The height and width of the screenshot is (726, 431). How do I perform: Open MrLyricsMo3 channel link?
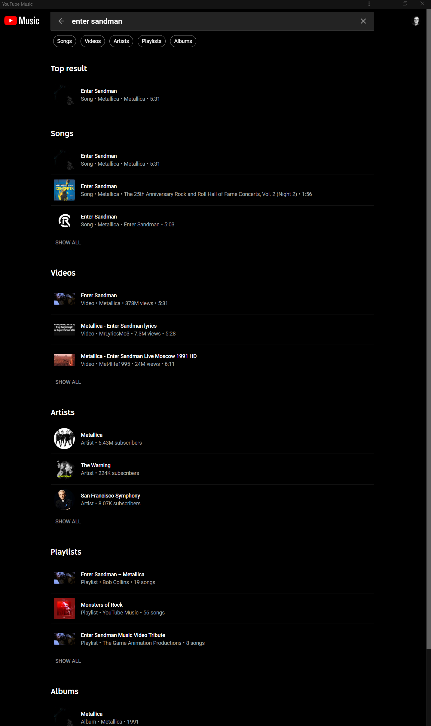[114, 334]
